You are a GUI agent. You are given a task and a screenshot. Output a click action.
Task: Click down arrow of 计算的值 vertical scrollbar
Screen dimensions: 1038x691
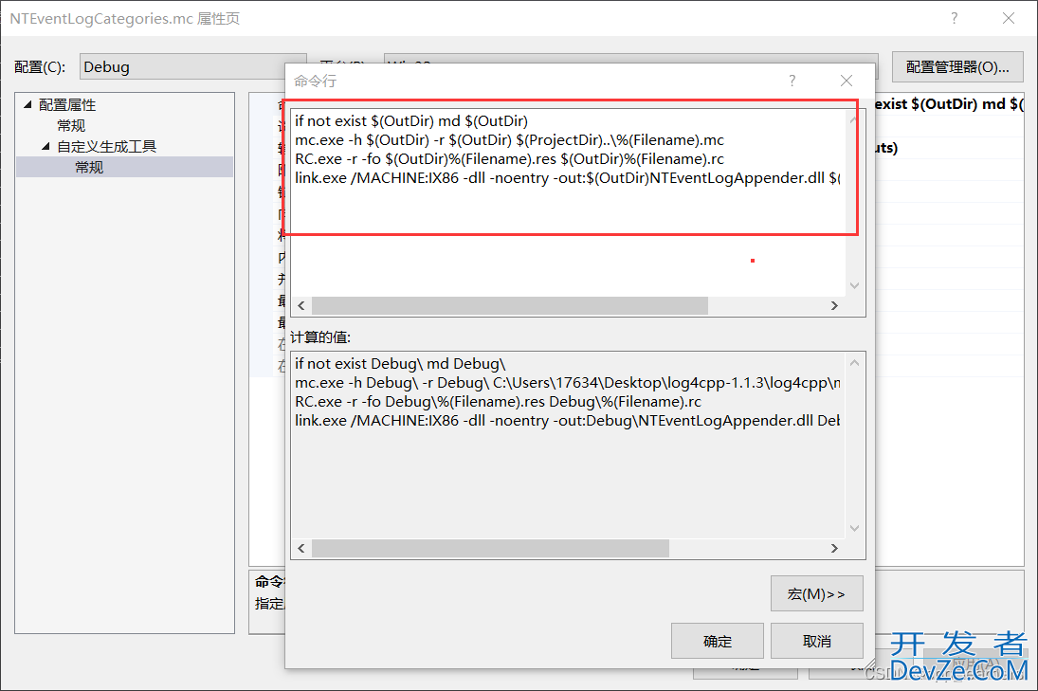click(855, 528)
